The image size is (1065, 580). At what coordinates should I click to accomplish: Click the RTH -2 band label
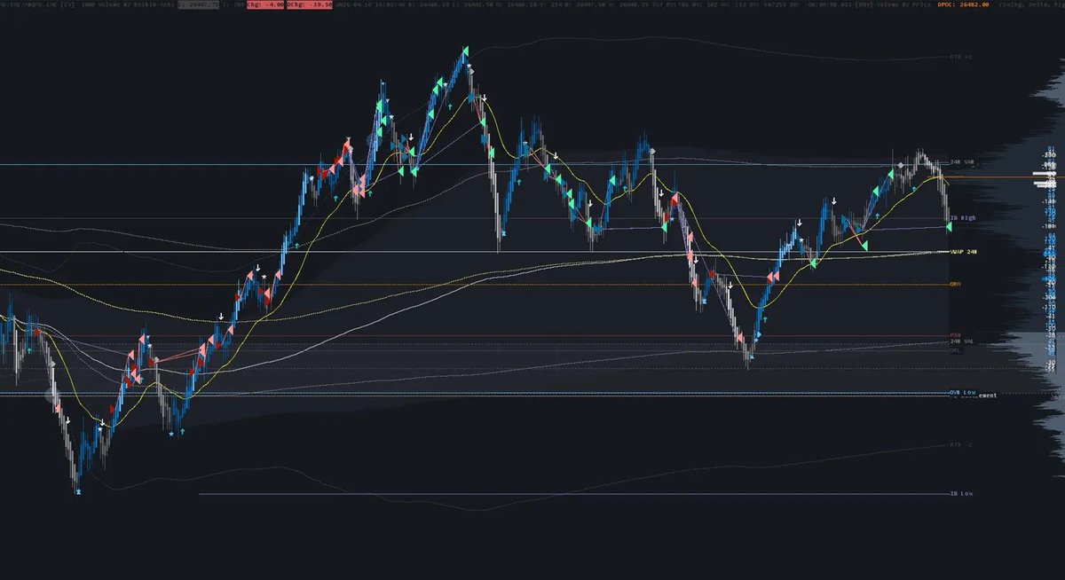click(x=961, y=445)
